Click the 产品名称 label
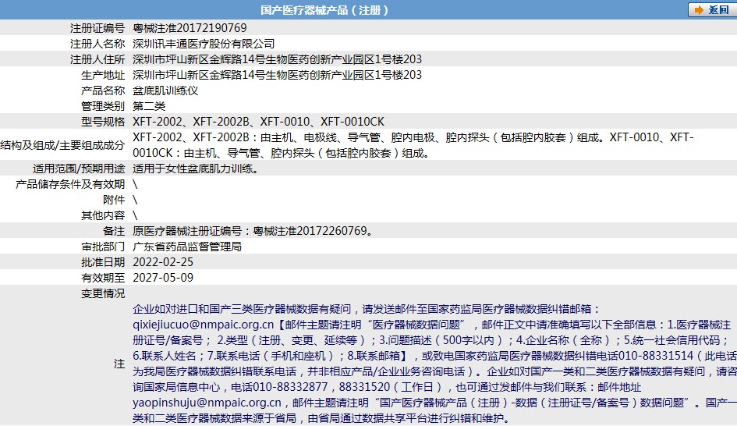The image size is (737, 426). [103, 91]
